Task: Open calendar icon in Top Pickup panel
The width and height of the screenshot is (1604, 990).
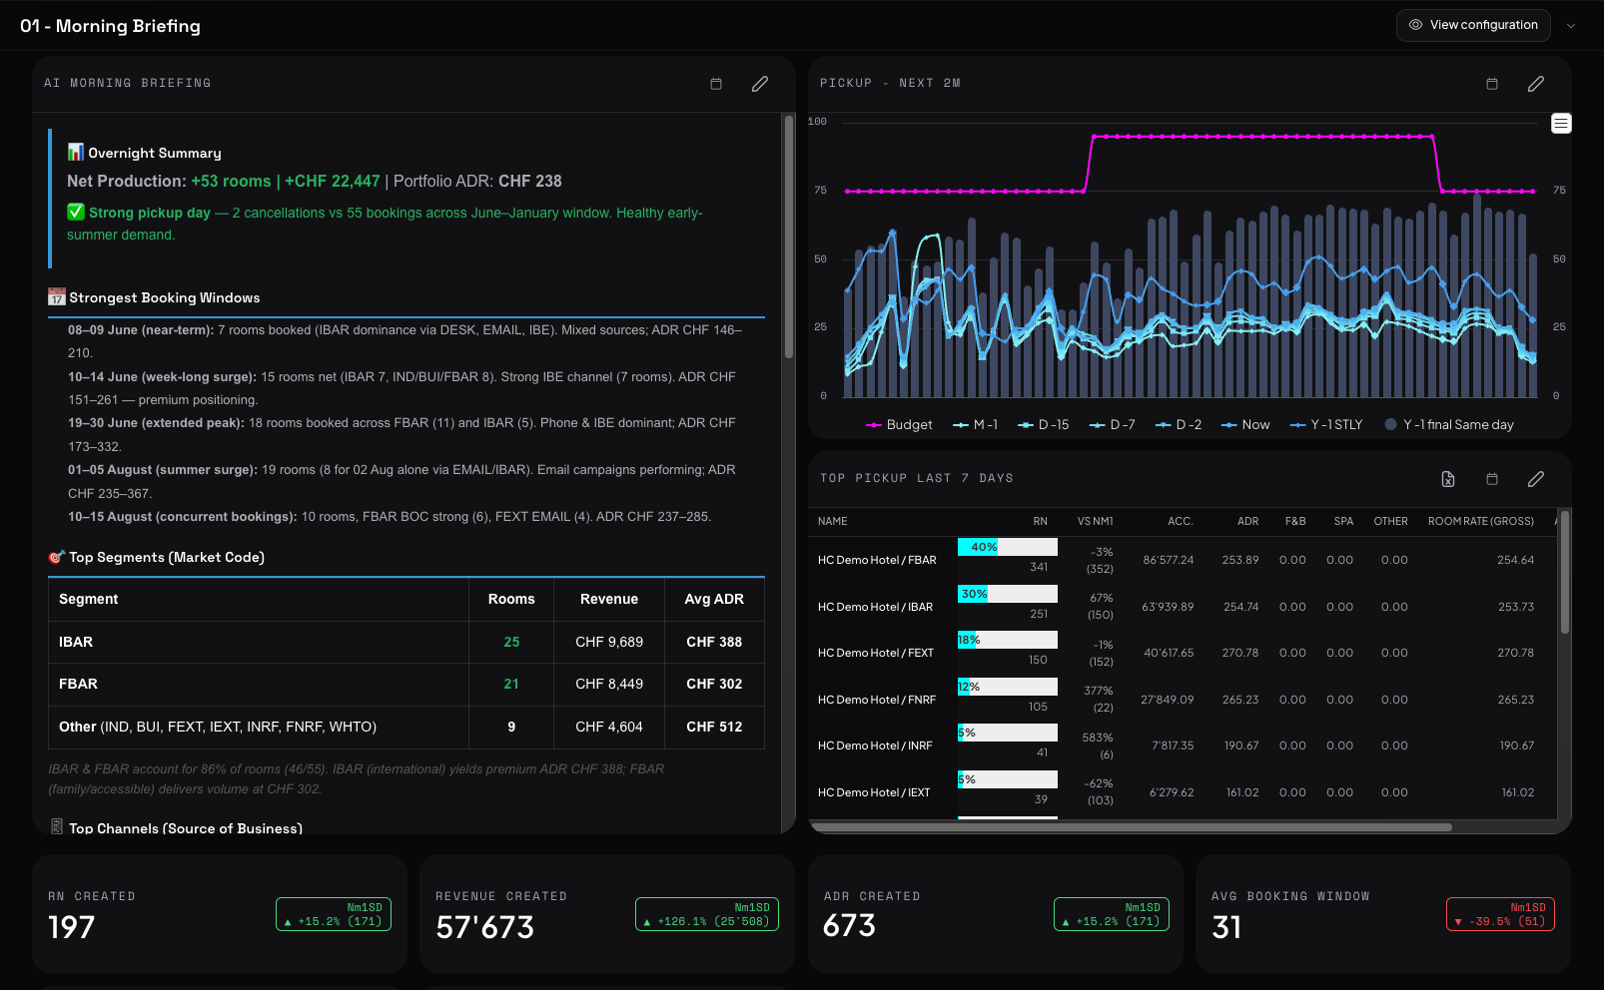Action: click(1492, 479)
